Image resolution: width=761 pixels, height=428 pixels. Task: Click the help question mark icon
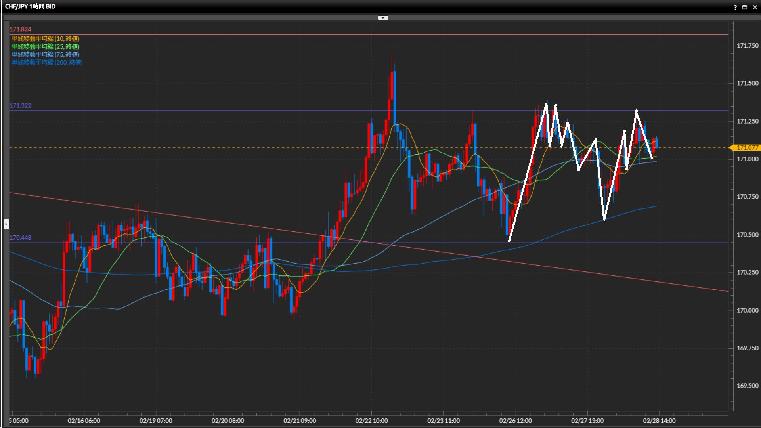735,7
